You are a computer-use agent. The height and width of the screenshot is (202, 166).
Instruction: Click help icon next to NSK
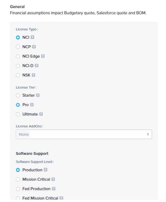[x=34, y=75]
